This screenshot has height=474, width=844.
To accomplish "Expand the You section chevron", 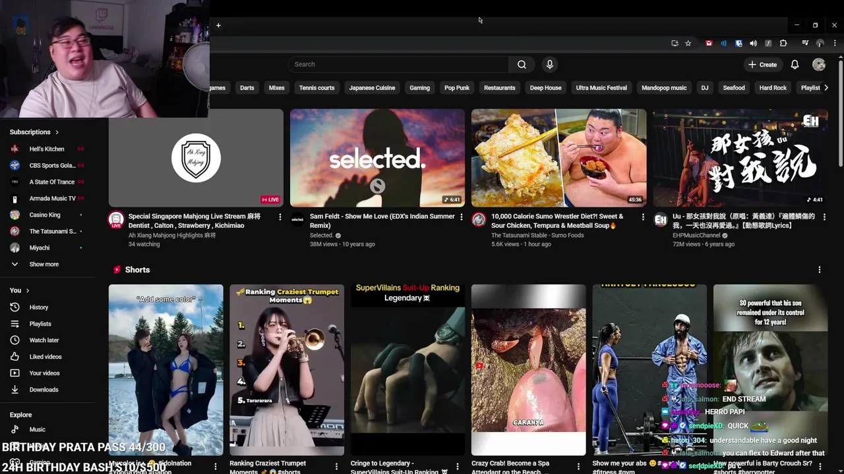I will tap(27, 290).
